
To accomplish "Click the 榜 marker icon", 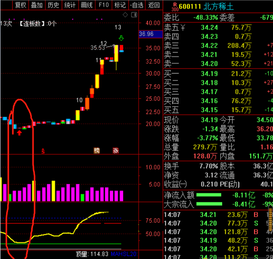I will tap(97, 150).
